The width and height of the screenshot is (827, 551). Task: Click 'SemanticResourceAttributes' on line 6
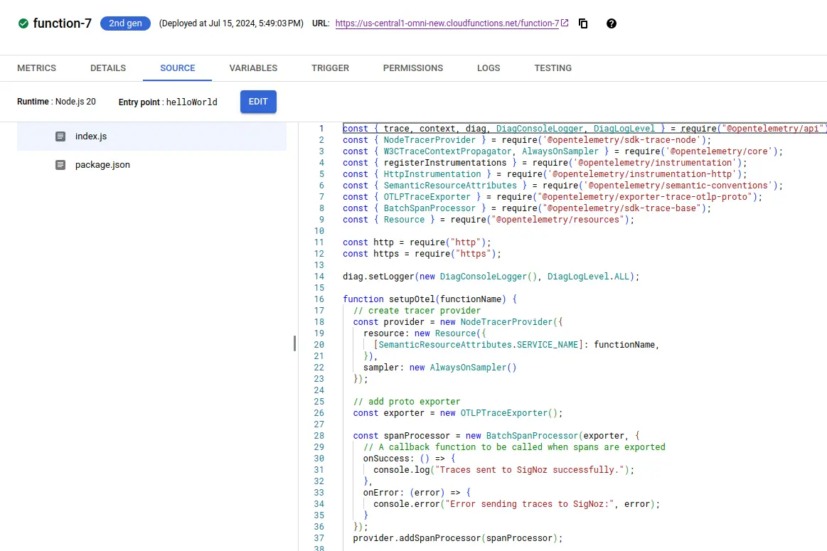pos(450,186)
